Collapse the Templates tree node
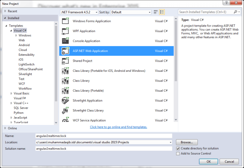This screenshot has width=244, height=168. tap(6, 26)
